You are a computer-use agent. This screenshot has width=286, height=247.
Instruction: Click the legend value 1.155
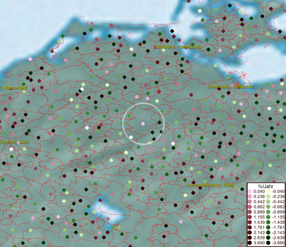click(x=259, y=217)
